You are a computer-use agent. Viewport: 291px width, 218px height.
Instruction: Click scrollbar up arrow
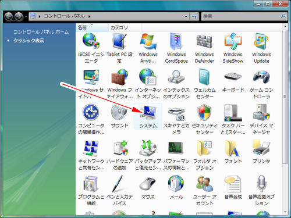(x=285, y=27)
